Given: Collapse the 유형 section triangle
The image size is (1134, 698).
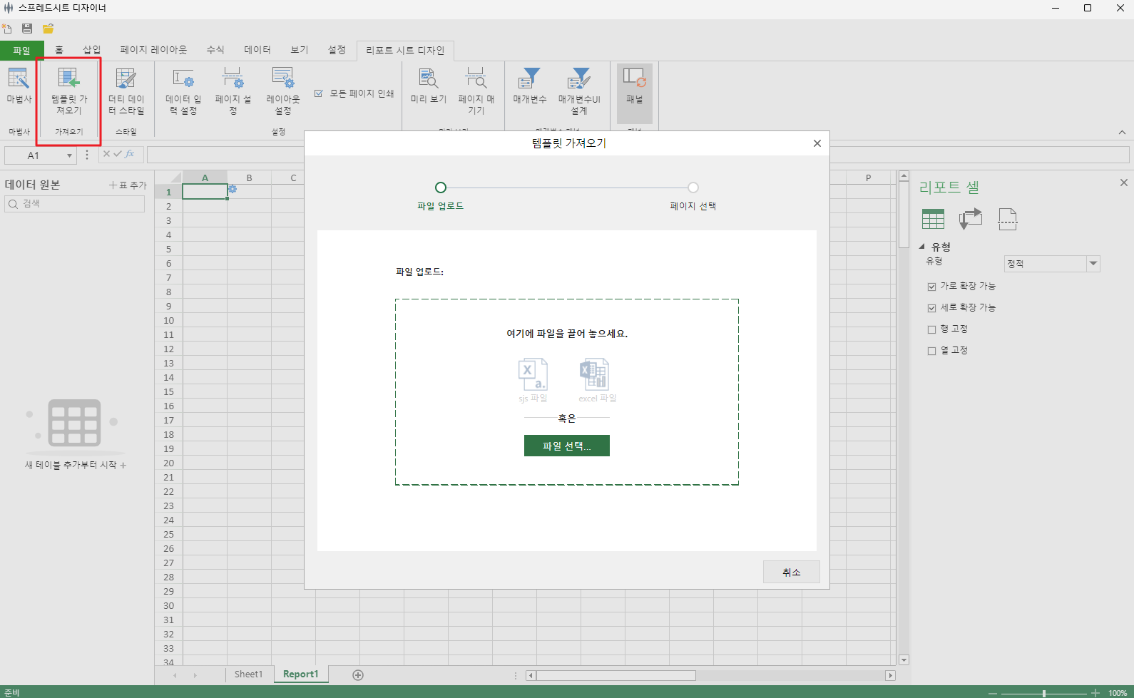Looking at the screenshot, I should [x=922, y=247].
